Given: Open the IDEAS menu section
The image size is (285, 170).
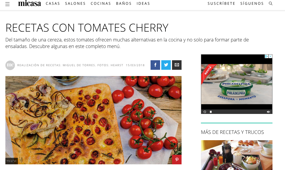Looking at the screenshot, I should [x=143, y=4].
